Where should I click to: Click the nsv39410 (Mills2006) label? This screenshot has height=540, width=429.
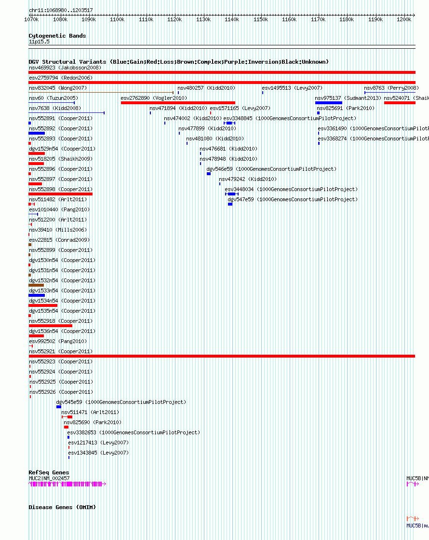58,230
